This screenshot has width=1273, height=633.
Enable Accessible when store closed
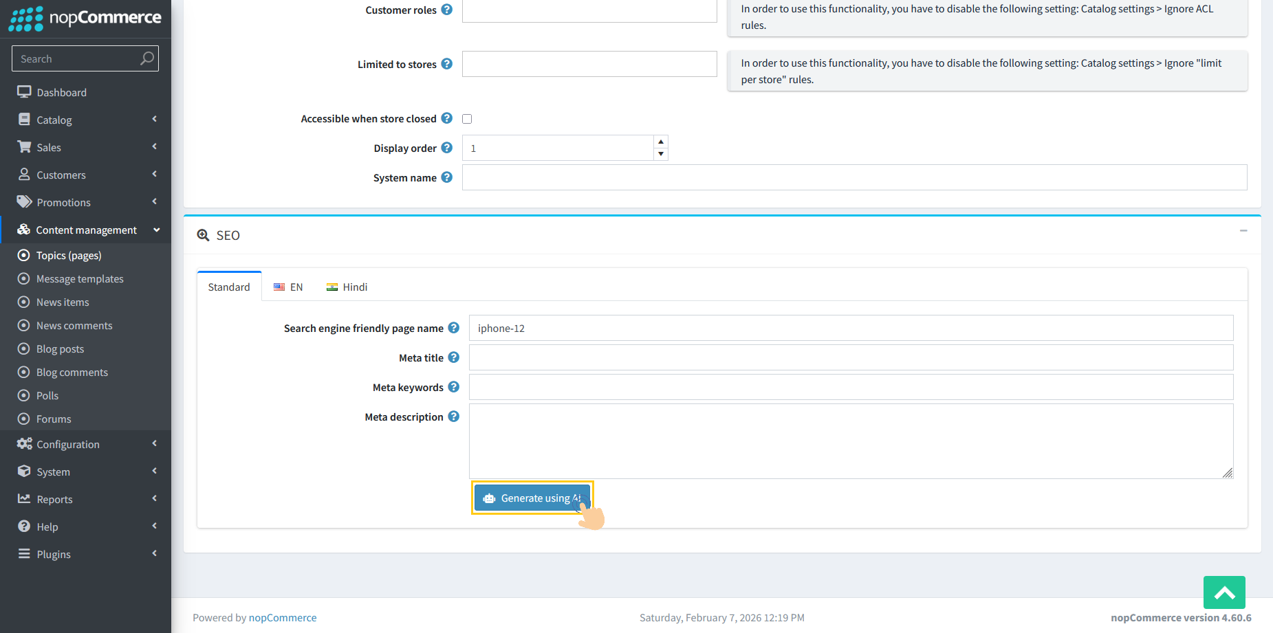467,118
